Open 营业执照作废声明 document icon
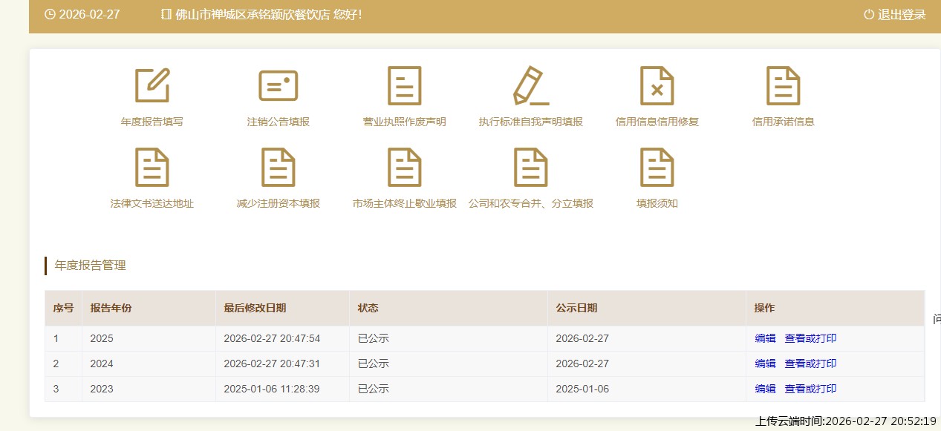 tap(405, 86)
